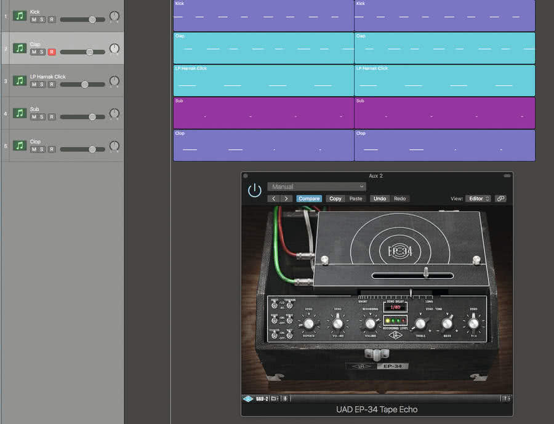Click the EP-34 echo delay tape head slider
The height and width of the screenshot is (424, 554).
point(426,274)
